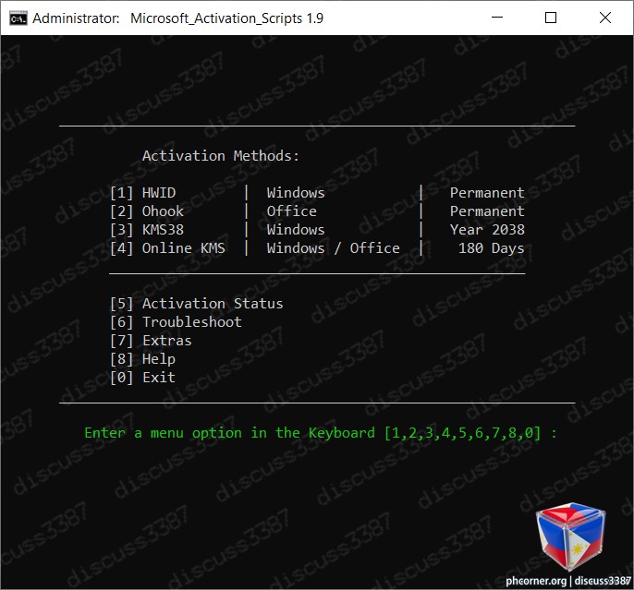Click the Year 2038 text
This screenshot has height=590, width=634.
[487, 230]
